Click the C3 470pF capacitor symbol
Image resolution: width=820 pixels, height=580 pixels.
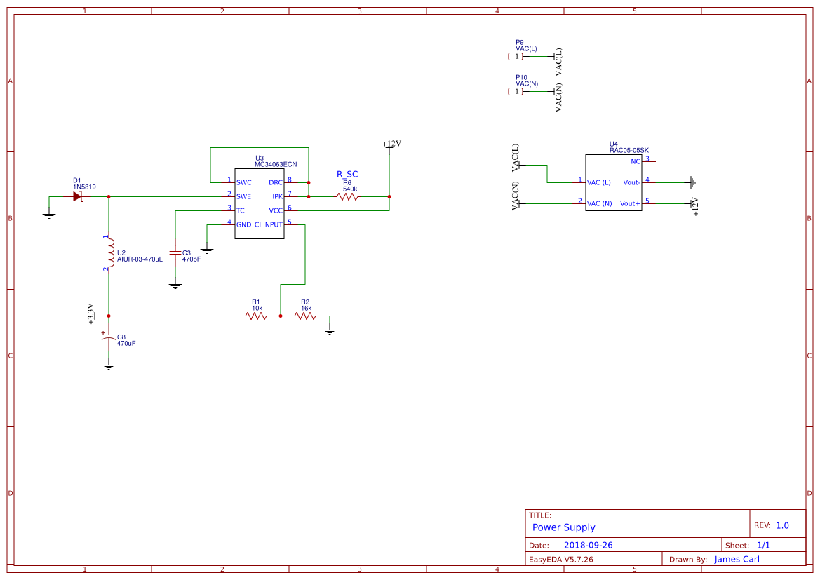coord(175,252)
